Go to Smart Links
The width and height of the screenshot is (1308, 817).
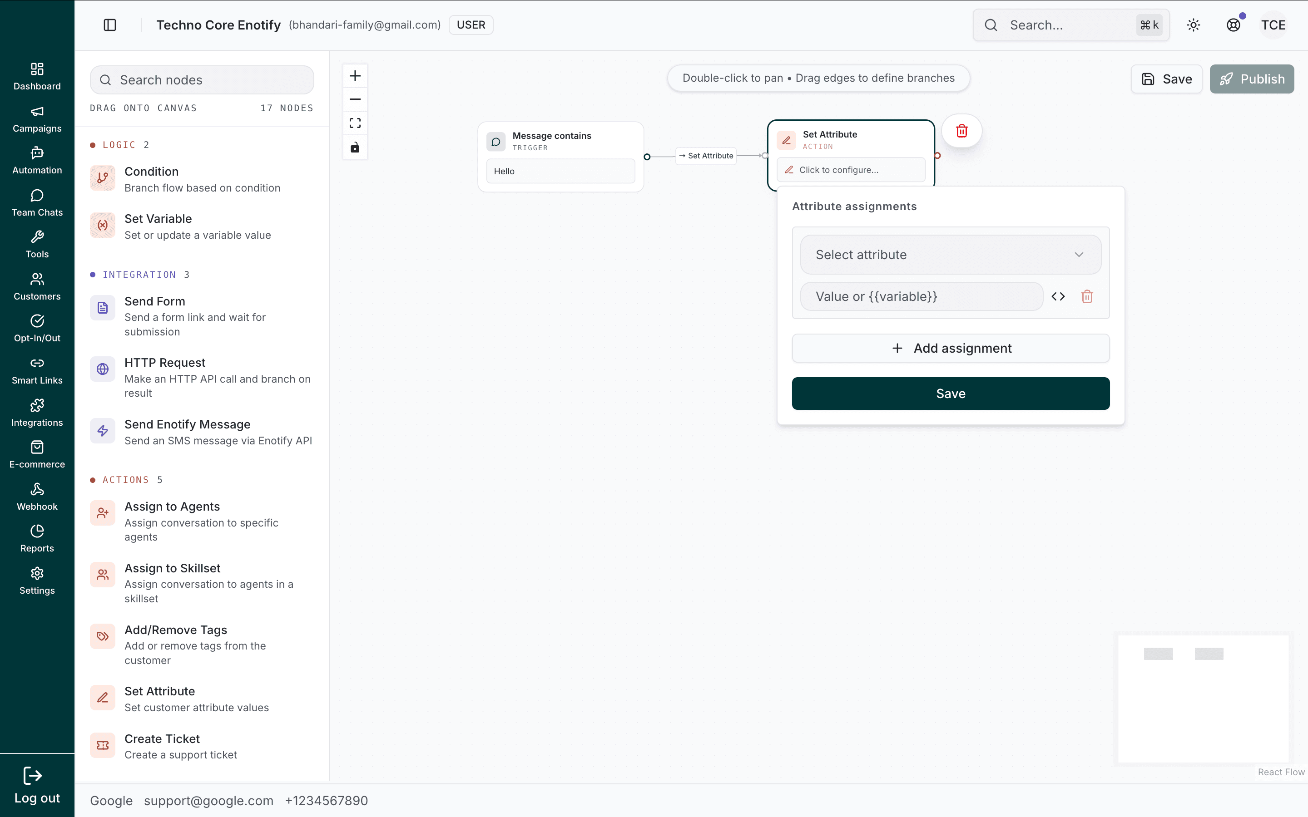[x=37, y=371]
